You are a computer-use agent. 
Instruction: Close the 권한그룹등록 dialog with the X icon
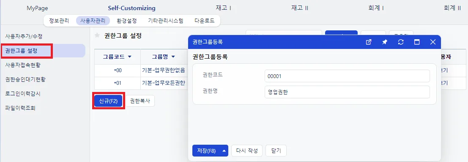click(x=433, y=42)
